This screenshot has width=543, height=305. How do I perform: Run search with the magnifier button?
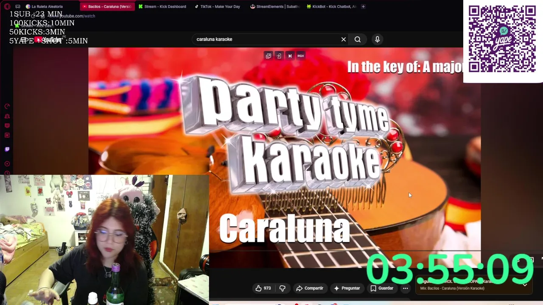[x=358, y=39]
